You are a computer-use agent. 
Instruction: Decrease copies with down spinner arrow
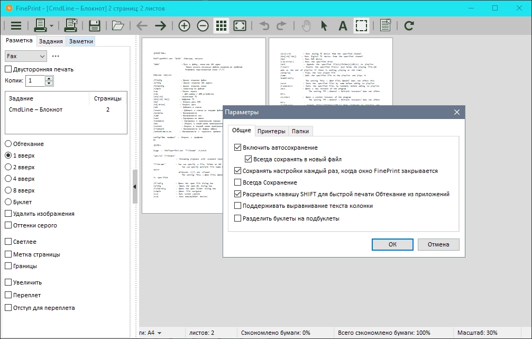pyautogui.click(x=49, y=84)
